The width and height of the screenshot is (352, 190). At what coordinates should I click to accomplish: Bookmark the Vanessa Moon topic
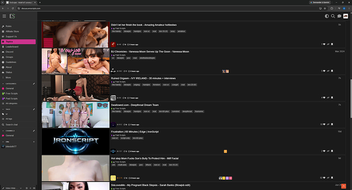point(332,71)
